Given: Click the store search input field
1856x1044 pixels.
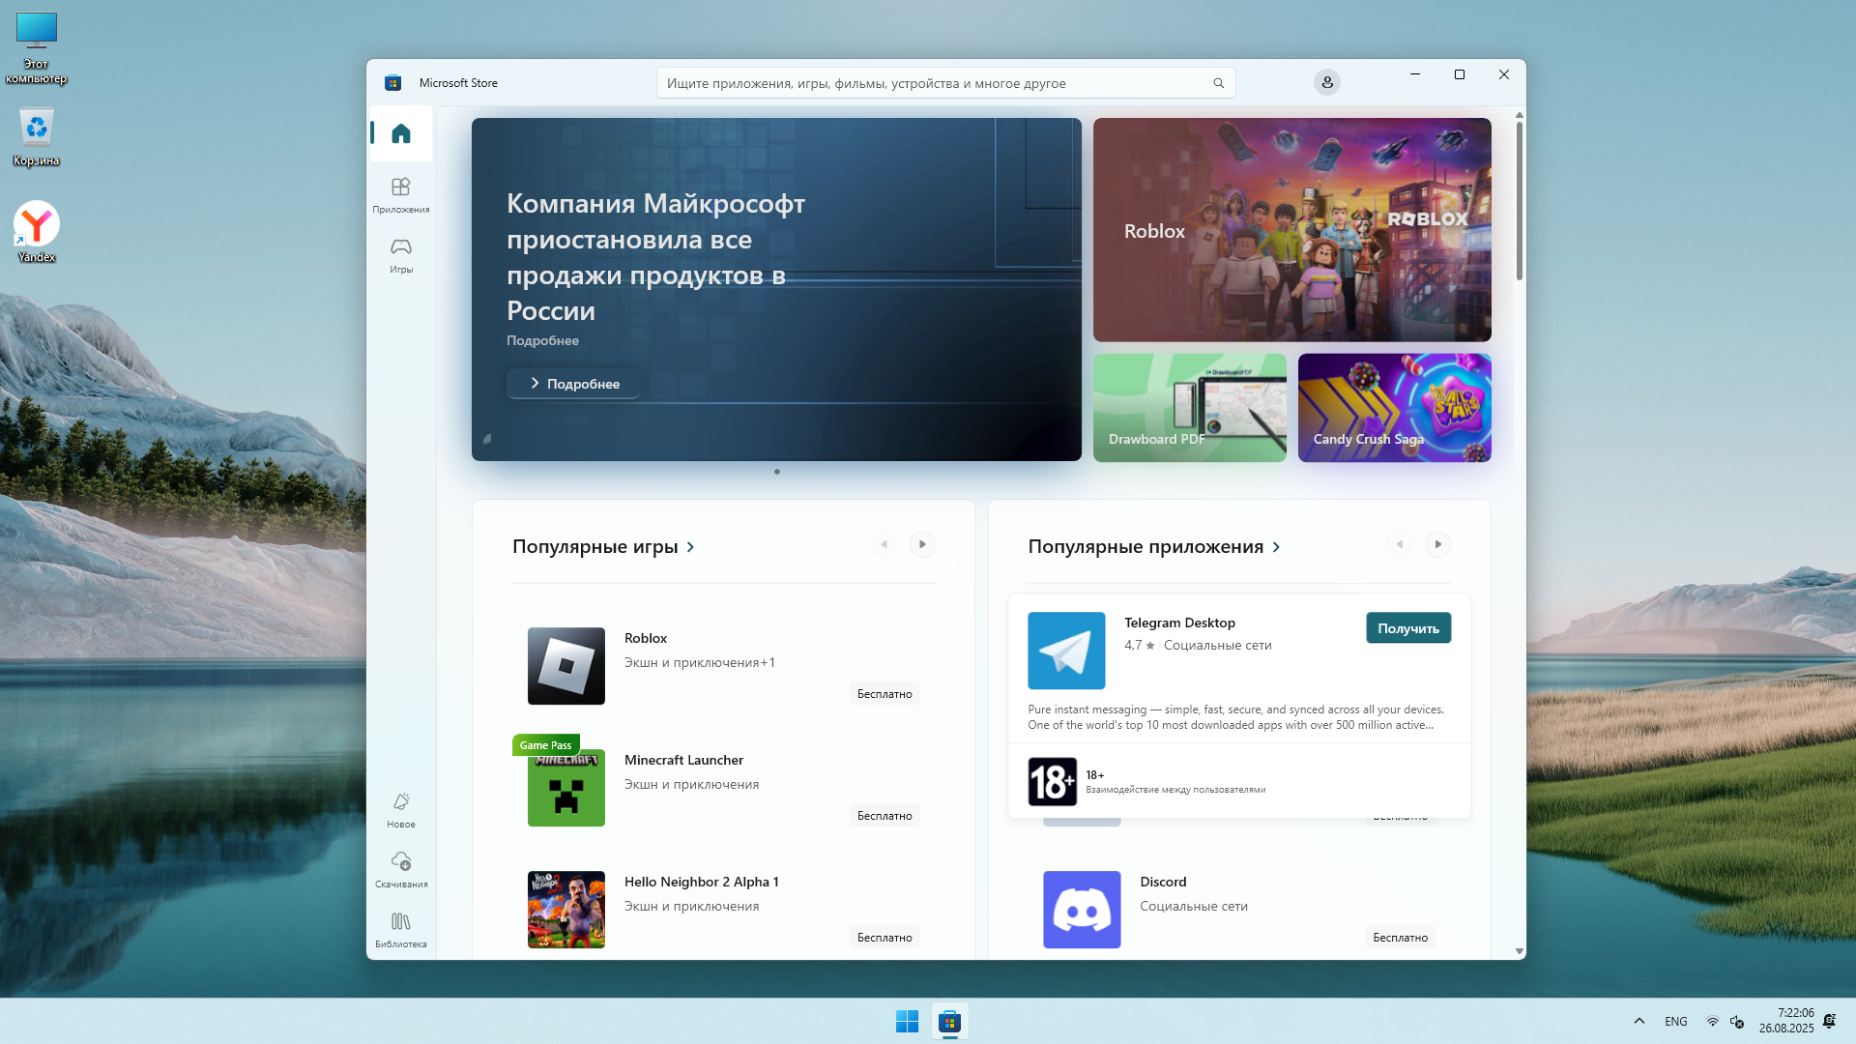Looking at the screenshot, I should click(x=928, y=84).
